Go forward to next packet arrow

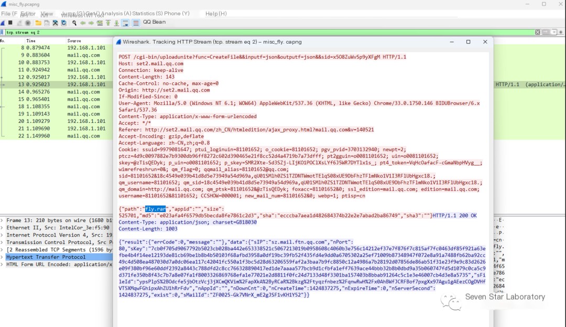click(x=91, y=23)
